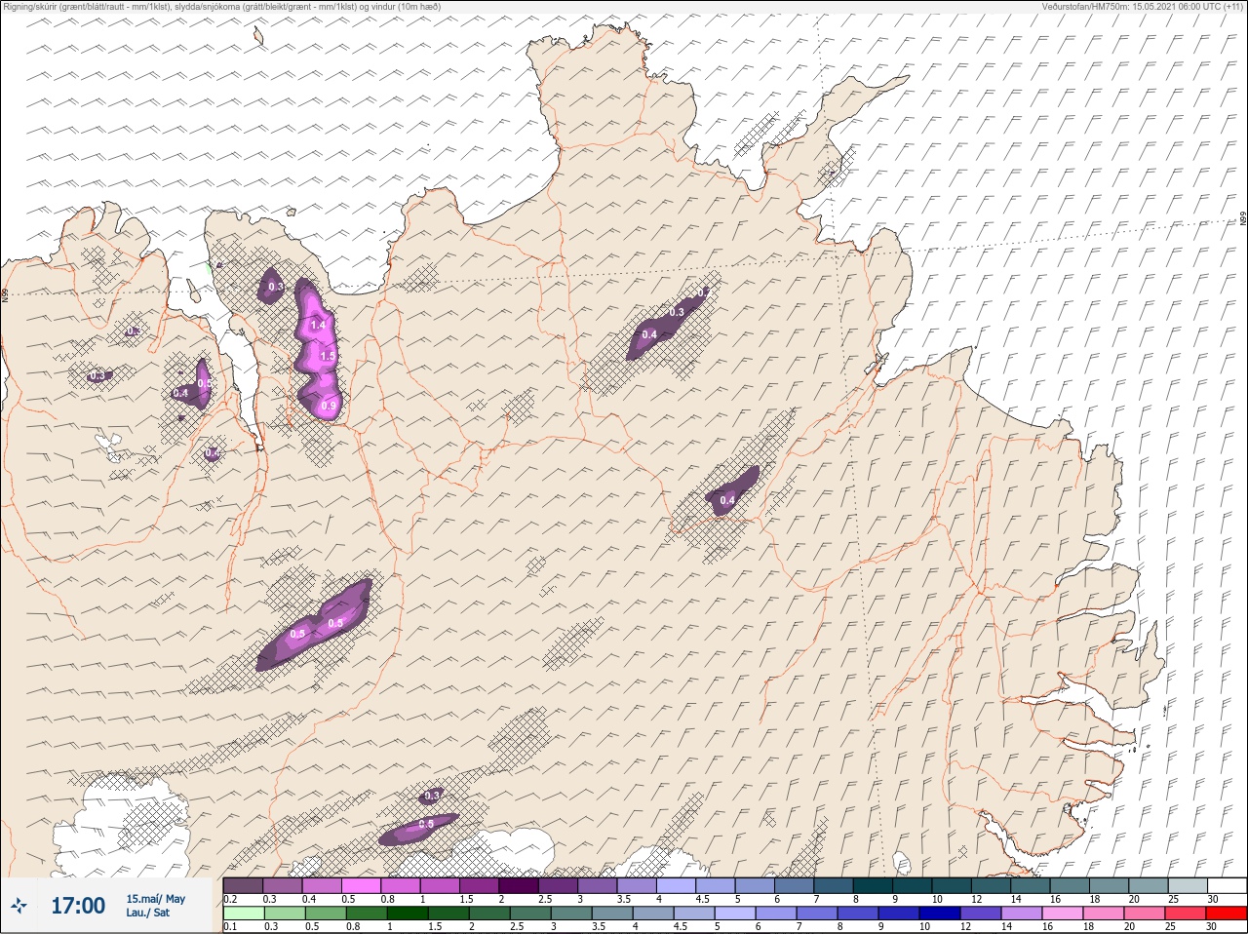The height and width of the screenshot is (934, 1248).
Task: Click the bright red 30 mm rain swatch
Action: [1226, 914]
